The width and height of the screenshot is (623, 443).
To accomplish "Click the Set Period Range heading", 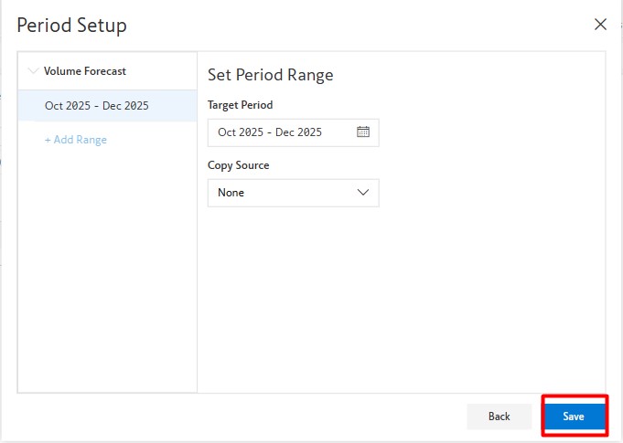I will pos(271,75).
